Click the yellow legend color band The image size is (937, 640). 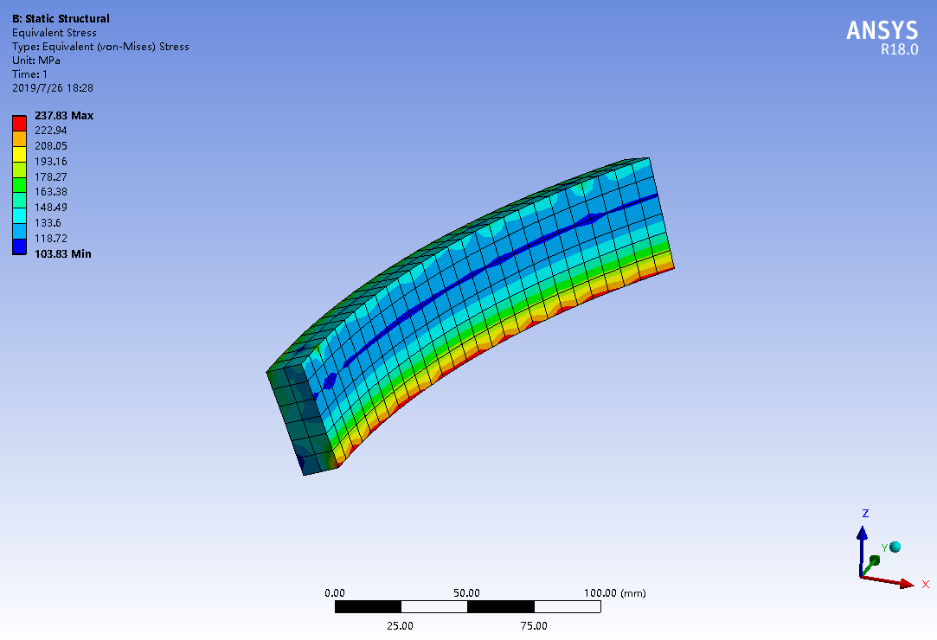19,154
